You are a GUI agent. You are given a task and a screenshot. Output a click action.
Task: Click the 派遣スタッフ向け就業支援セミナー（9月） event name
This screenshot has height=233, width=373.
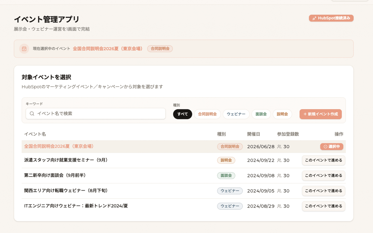(x=66, y=160)
